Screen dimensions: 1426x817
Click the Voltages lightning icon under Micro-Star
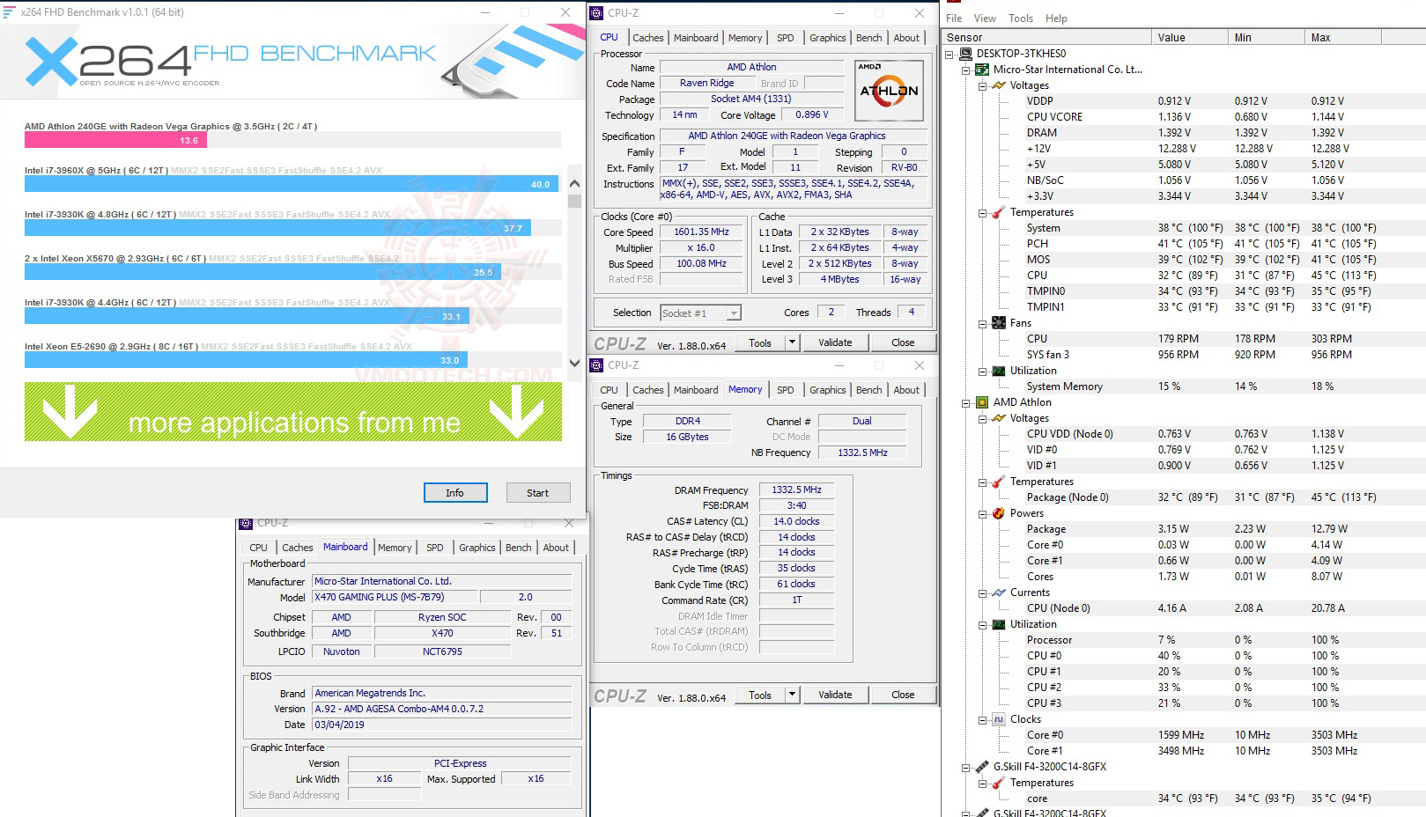(999, 85)
